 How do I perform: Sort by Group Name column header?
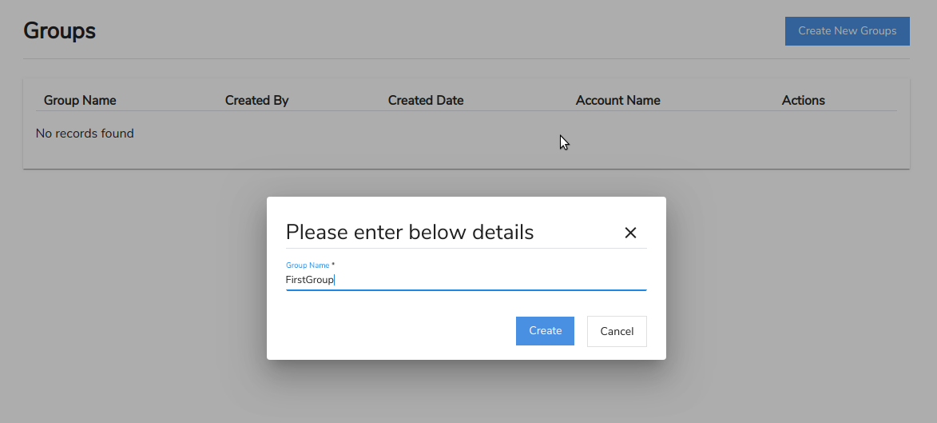[80, 101]
